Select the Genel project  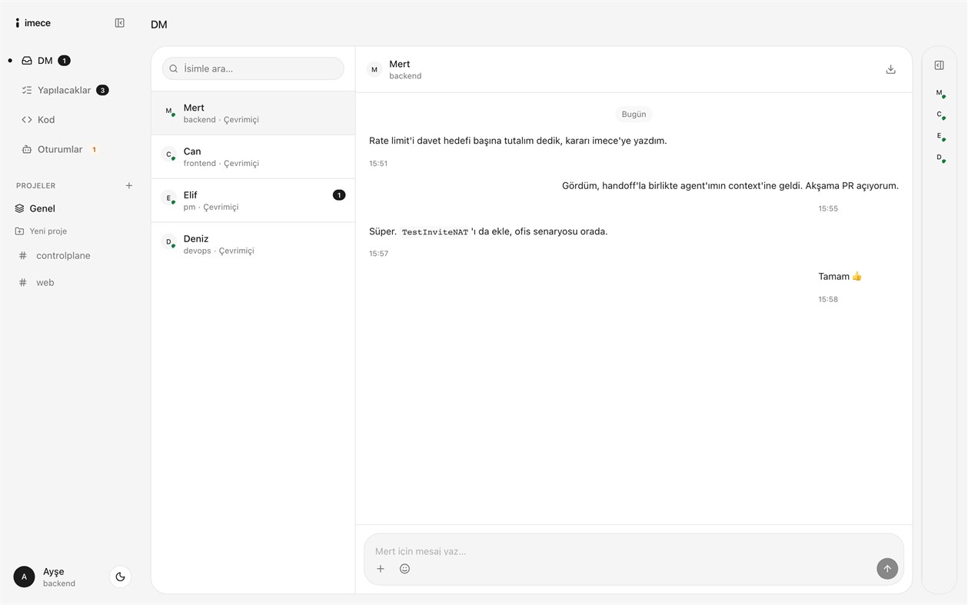pos(35,208)
